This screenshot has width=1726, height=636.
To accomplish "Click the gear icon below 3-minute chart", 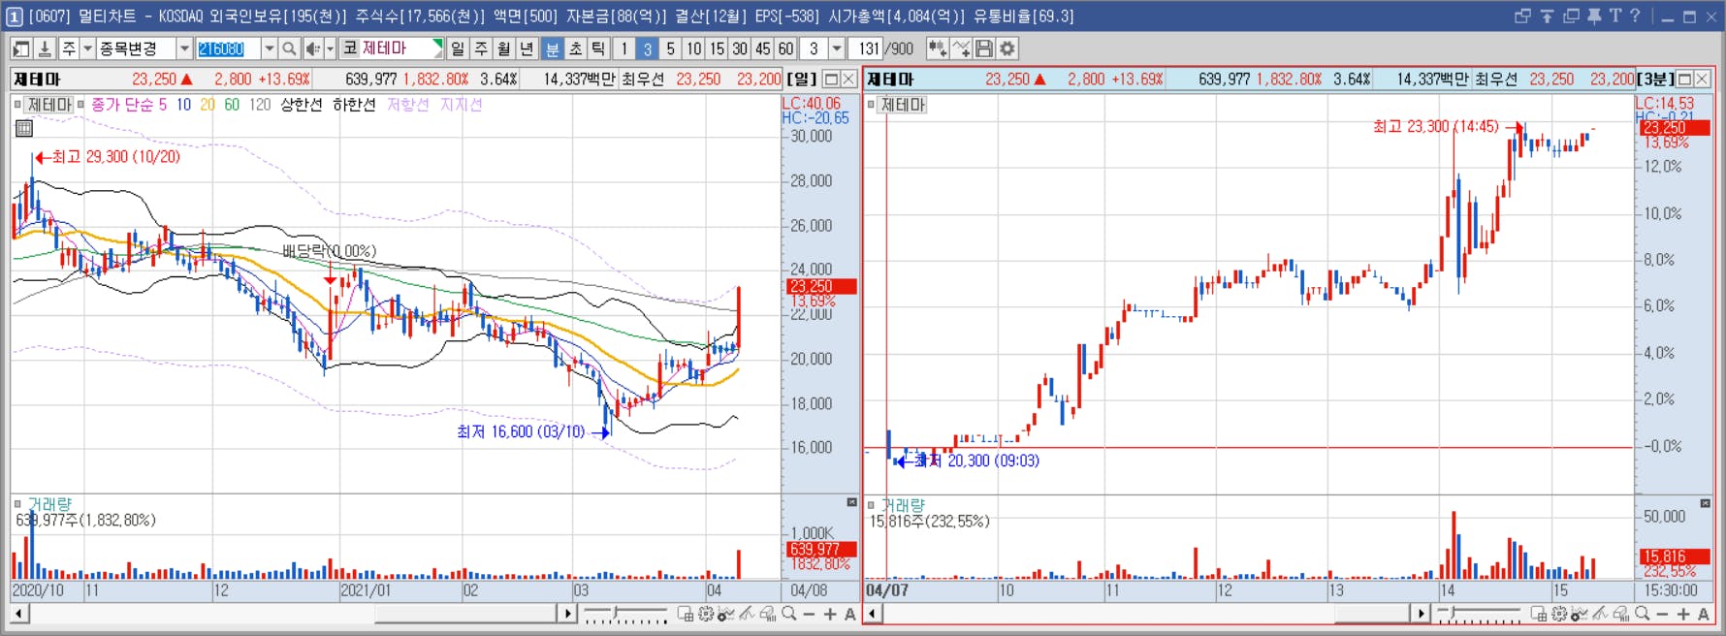I will tap(1559, 614).
